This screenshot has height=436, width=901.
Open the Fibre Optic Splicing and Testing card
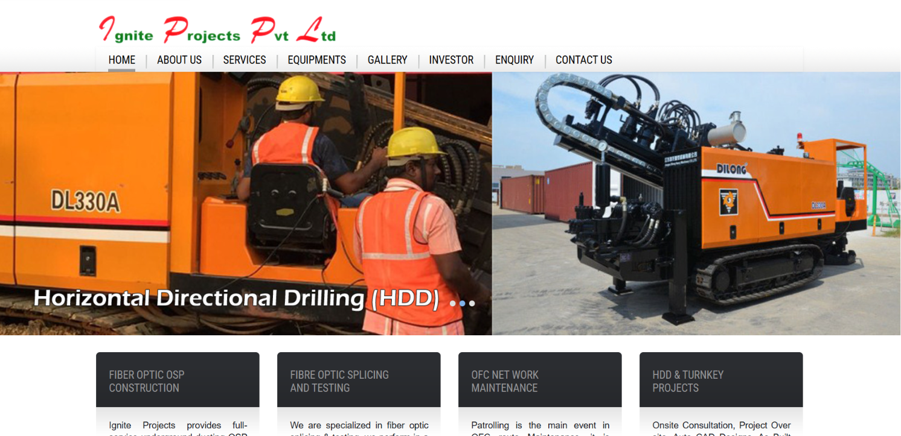[x=359, y=380]
